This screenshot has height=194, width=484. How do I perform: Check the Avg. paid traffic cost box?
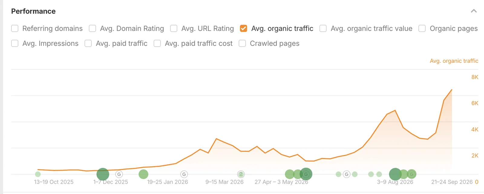click(x=157, y=43)
